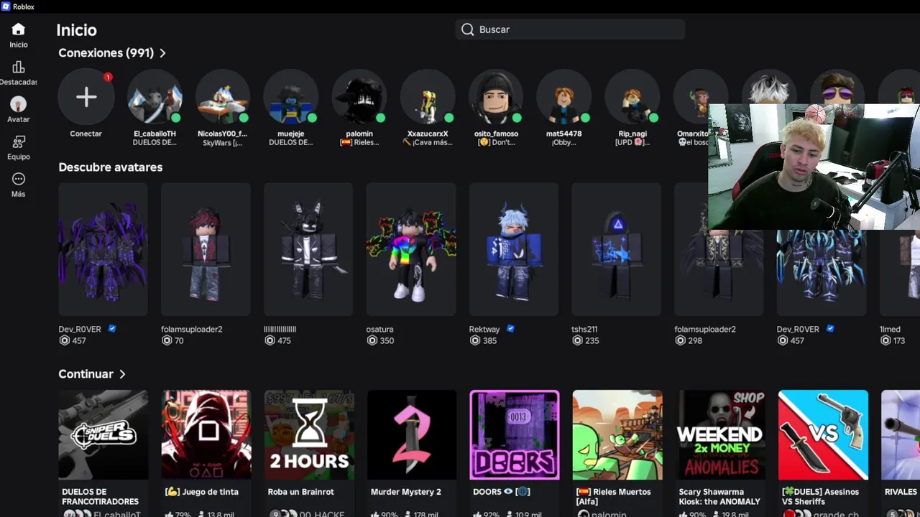Open Asesinos VS Sheriffs duels thumbnail
This screenshot has width=920, height=517.
click(823, 434)
